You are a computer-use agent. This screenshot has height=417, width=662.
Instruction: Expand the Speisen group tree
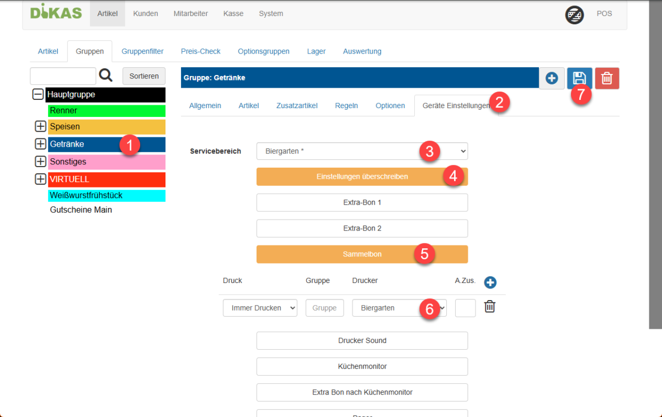click(x=40, y=127)
